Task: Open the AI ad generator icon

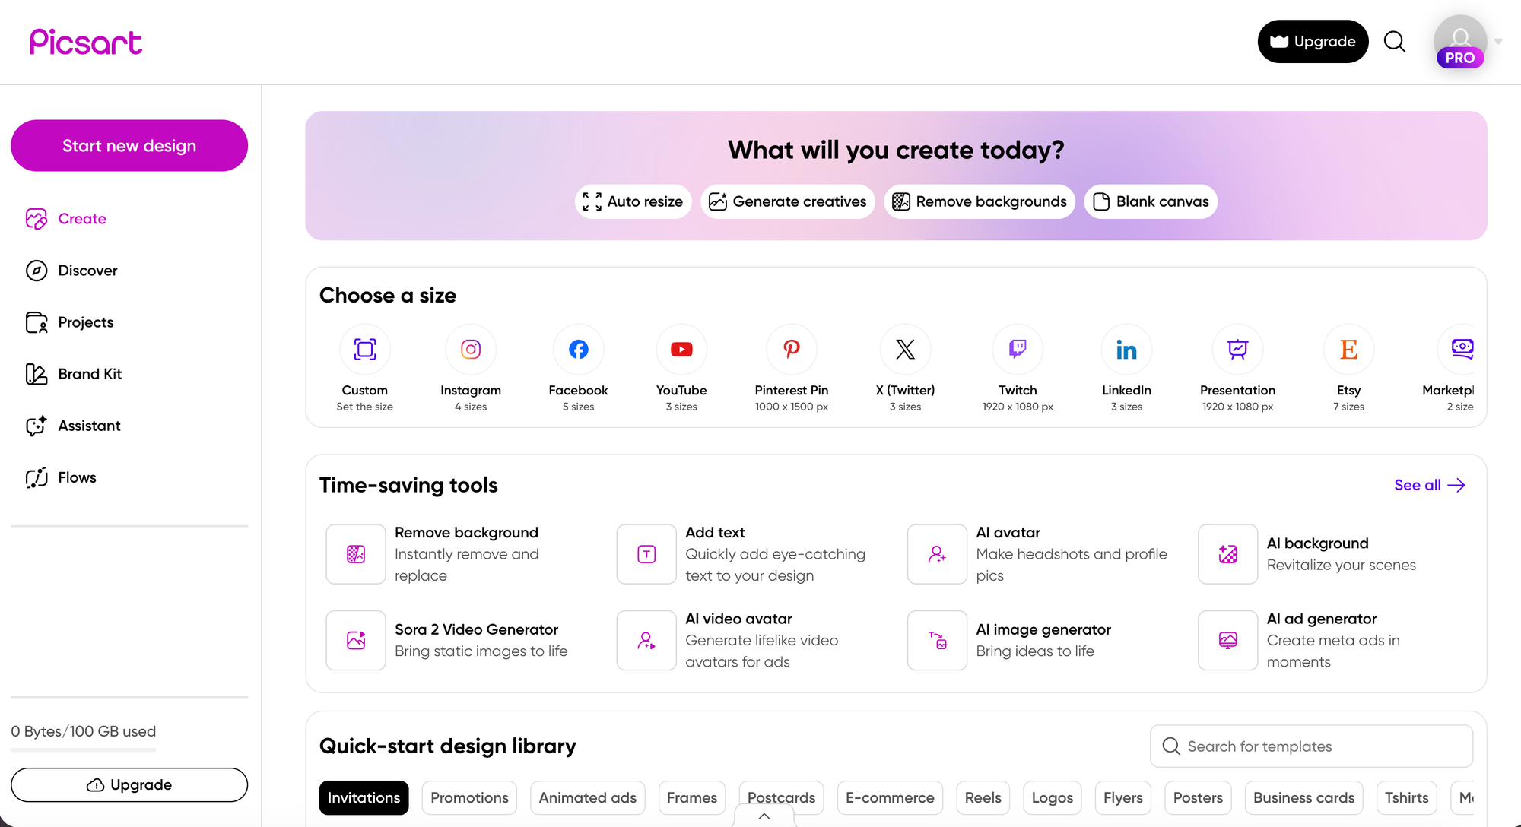Action: 1227,641
